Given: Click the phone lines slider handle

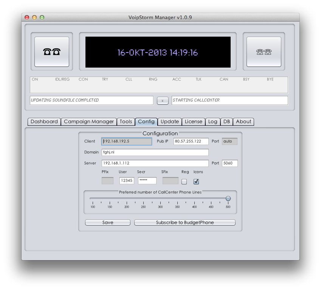Looking at the screenshot, I should tap(228, 199).
